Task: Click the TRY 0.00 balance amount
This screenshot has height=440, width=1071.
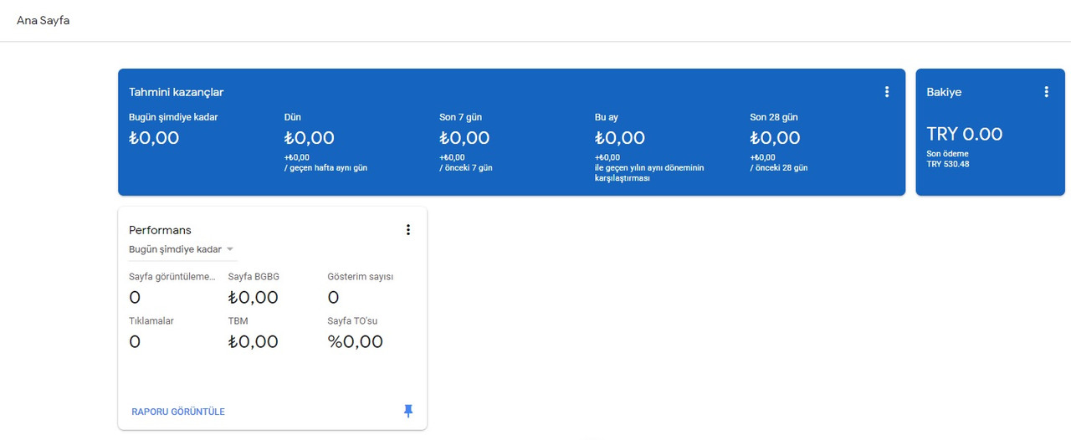Action: [965, 134]
